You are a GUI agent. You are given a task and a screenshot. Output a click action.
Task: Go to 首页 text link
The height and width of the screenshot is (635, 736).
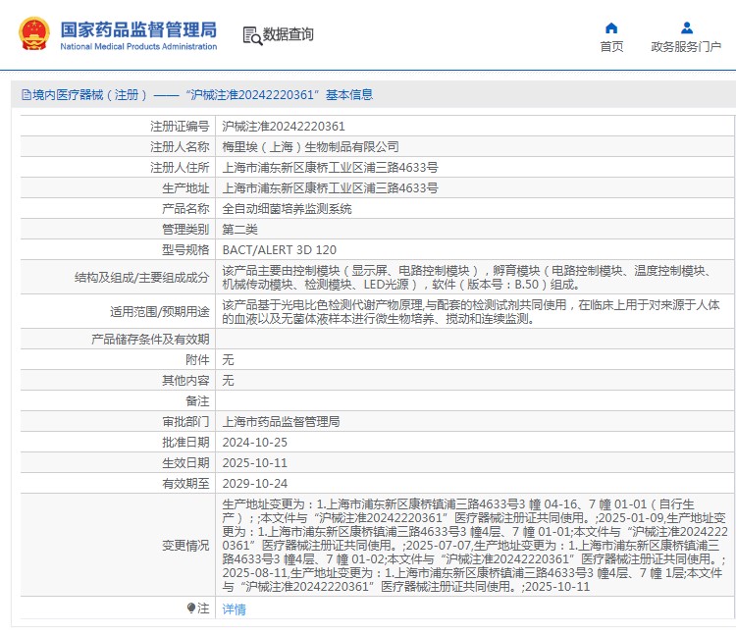611,46
